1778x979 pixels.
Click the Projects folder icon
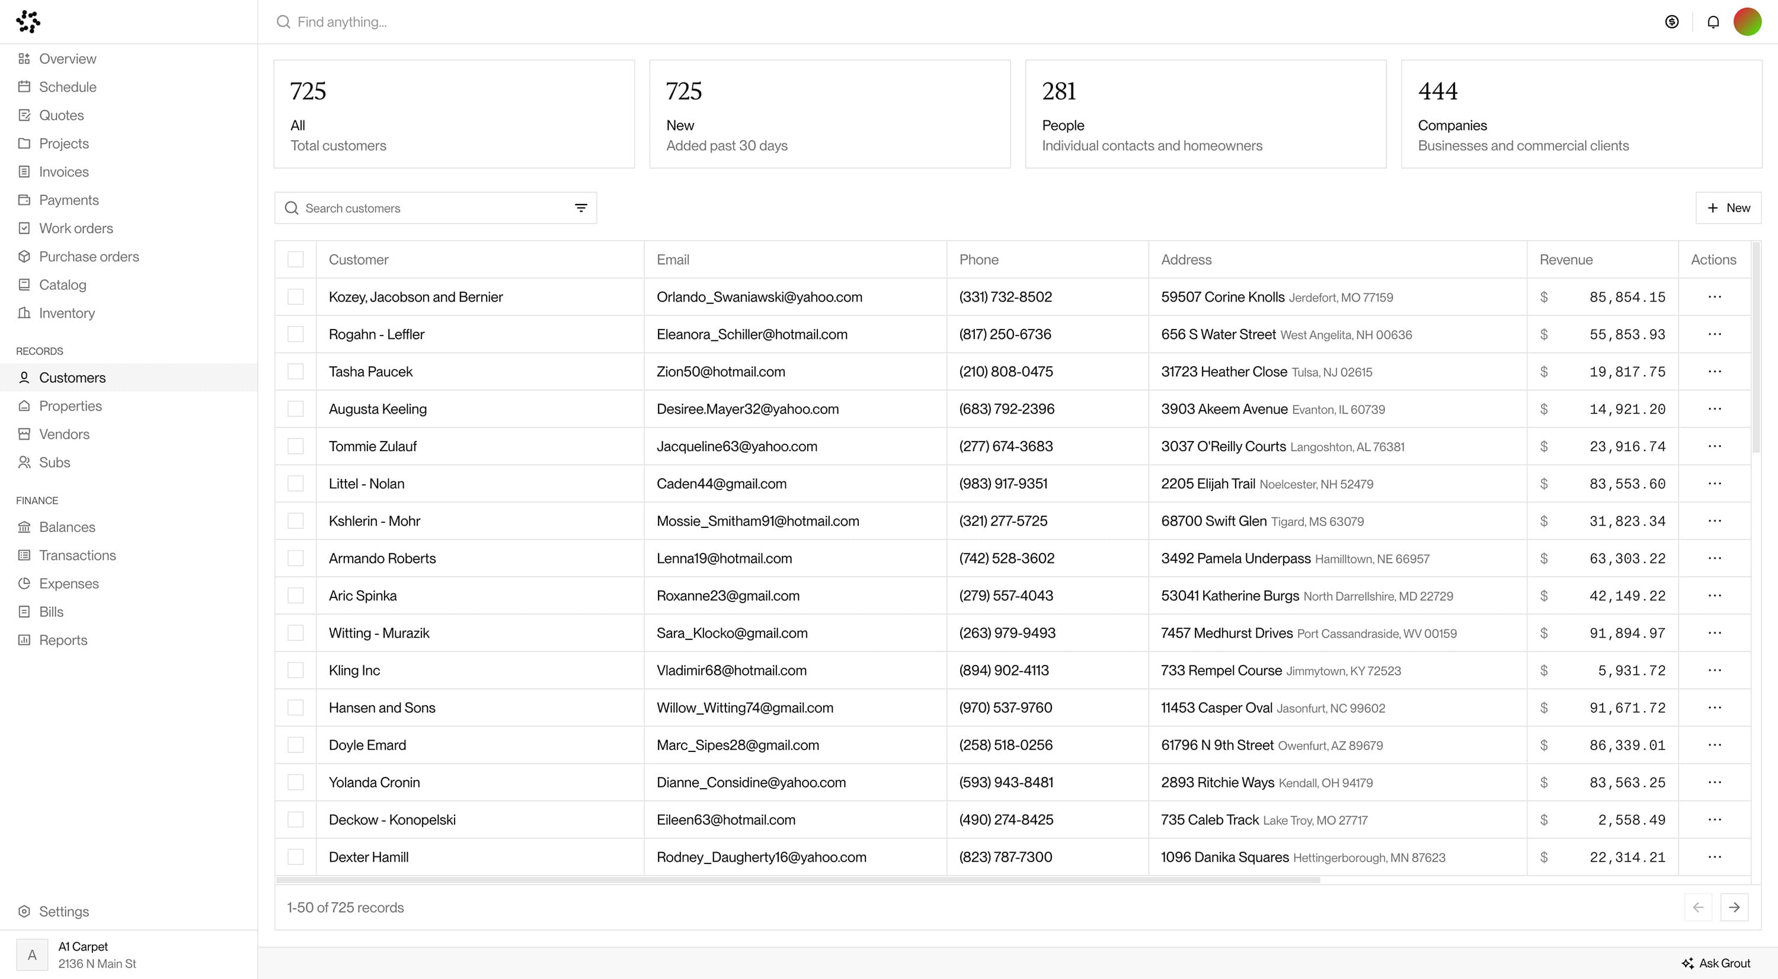click(x=24, y=143)
